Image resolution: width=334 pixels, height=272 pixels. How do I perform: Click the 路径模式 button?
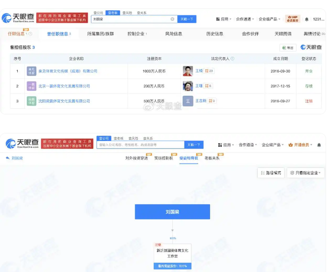point(271,172)
